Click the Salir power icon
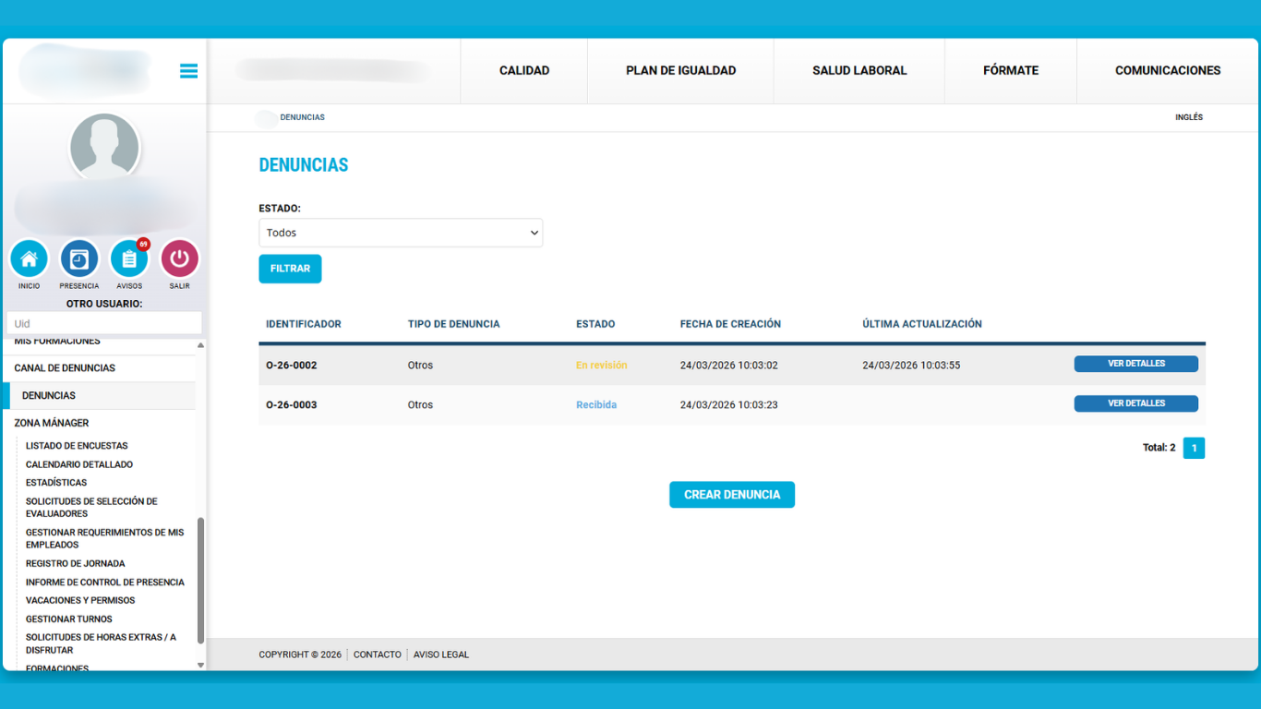Screen dimensions: 1261x709 pos(179,259)
